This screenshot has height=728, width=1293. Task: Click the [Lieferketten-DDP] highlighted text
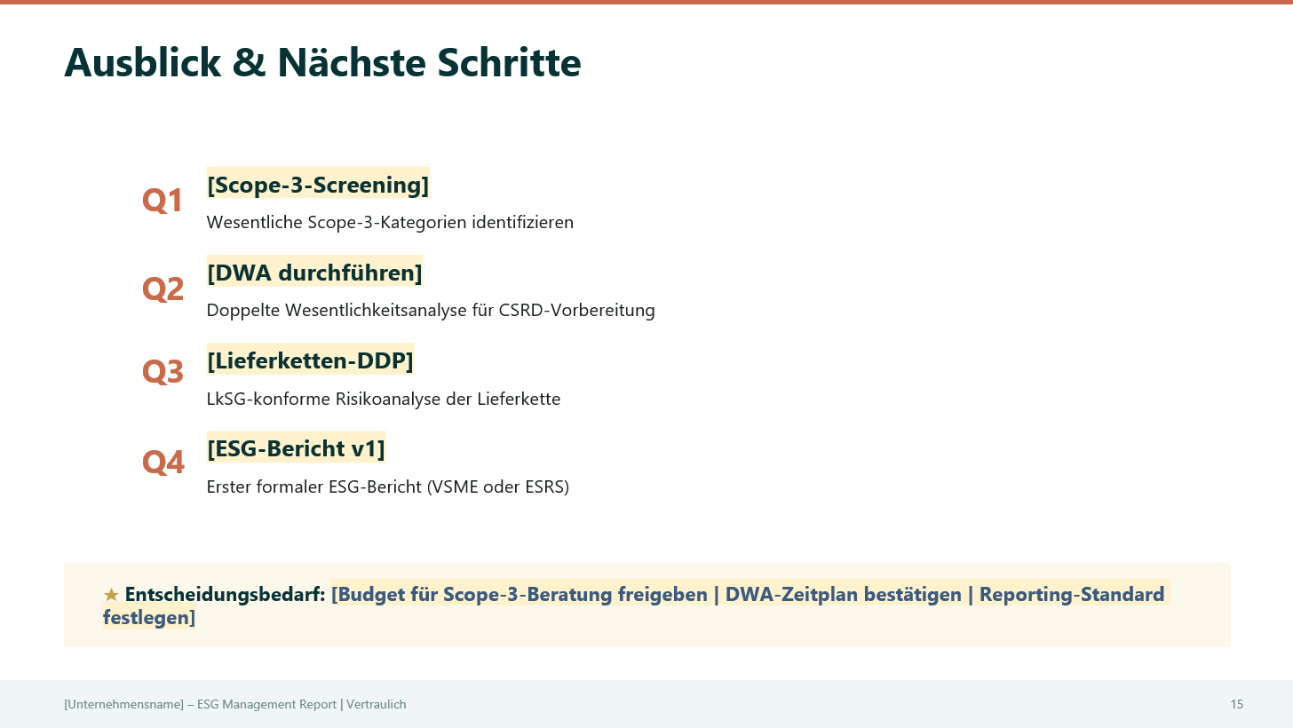click(x=310, y=360)
